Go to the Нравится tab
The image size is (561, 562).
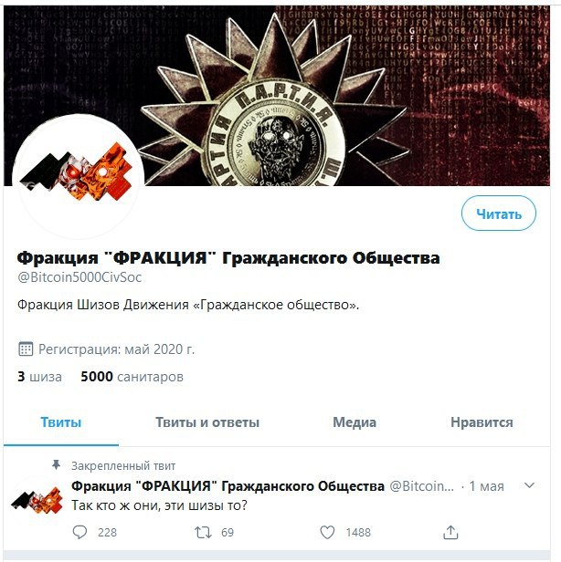tap(482, 422)
